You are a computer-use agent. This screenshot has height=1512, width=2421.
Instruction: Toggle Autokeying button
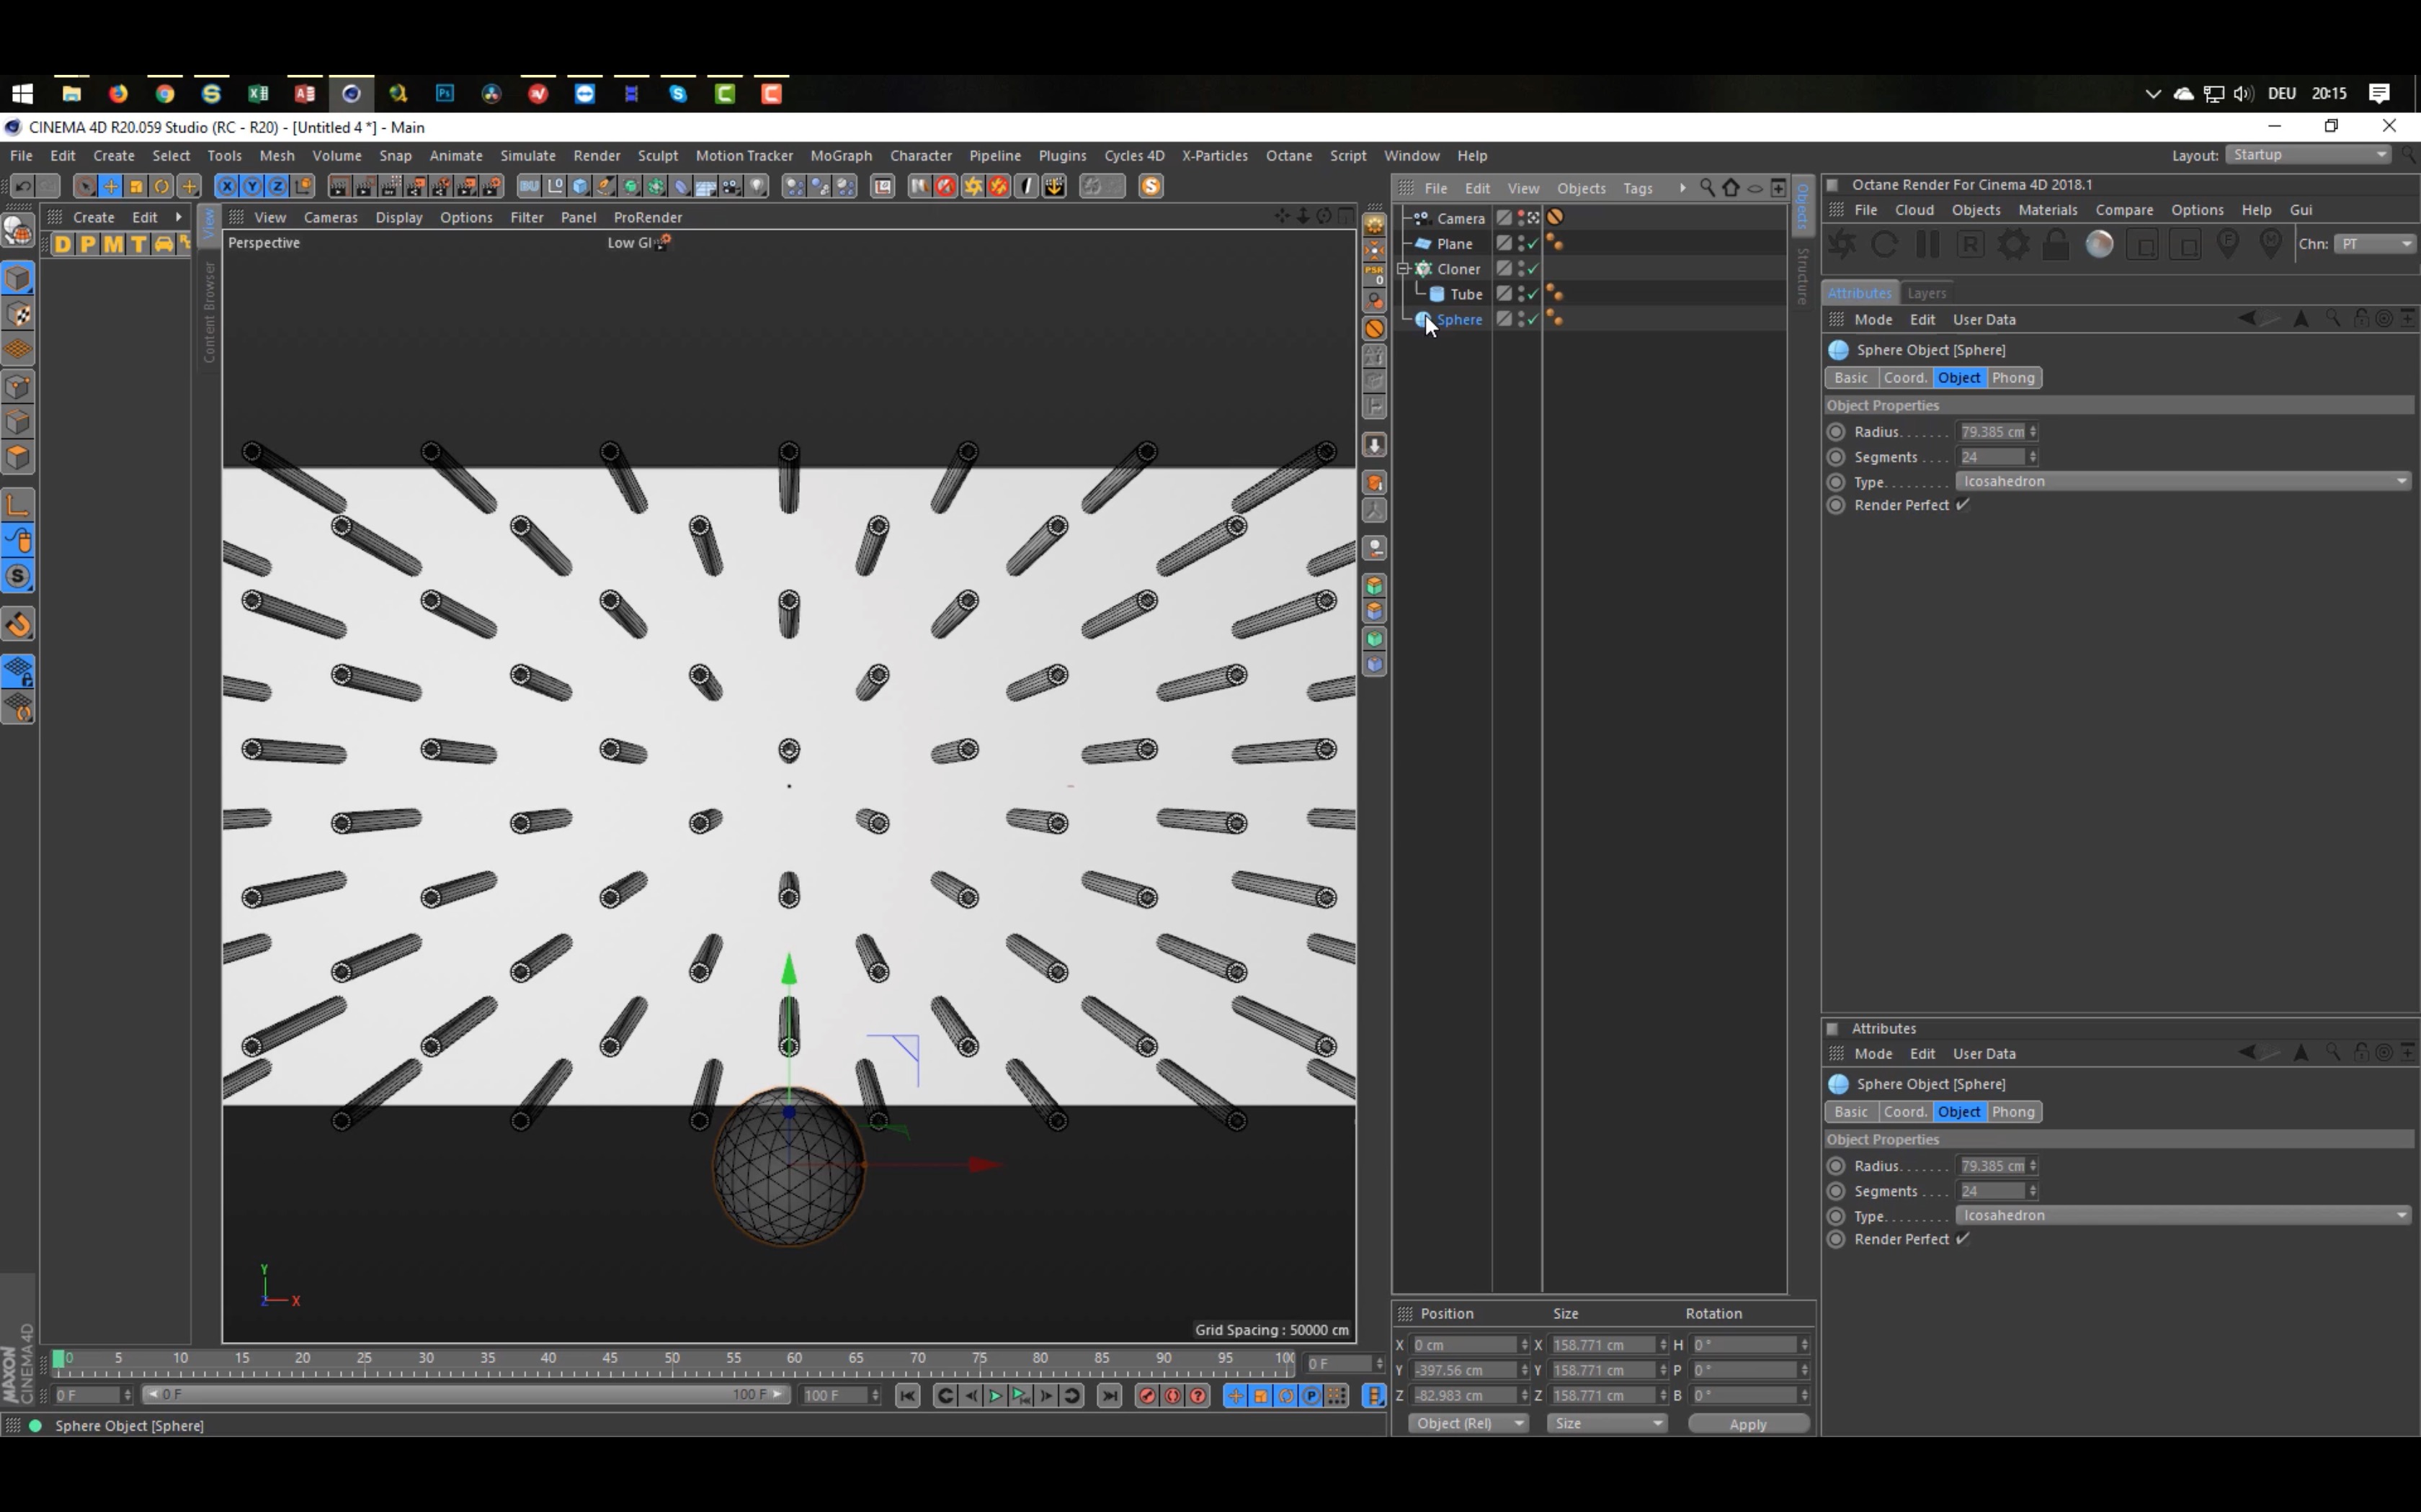pyautogui.click(x=1172, y=1396)
